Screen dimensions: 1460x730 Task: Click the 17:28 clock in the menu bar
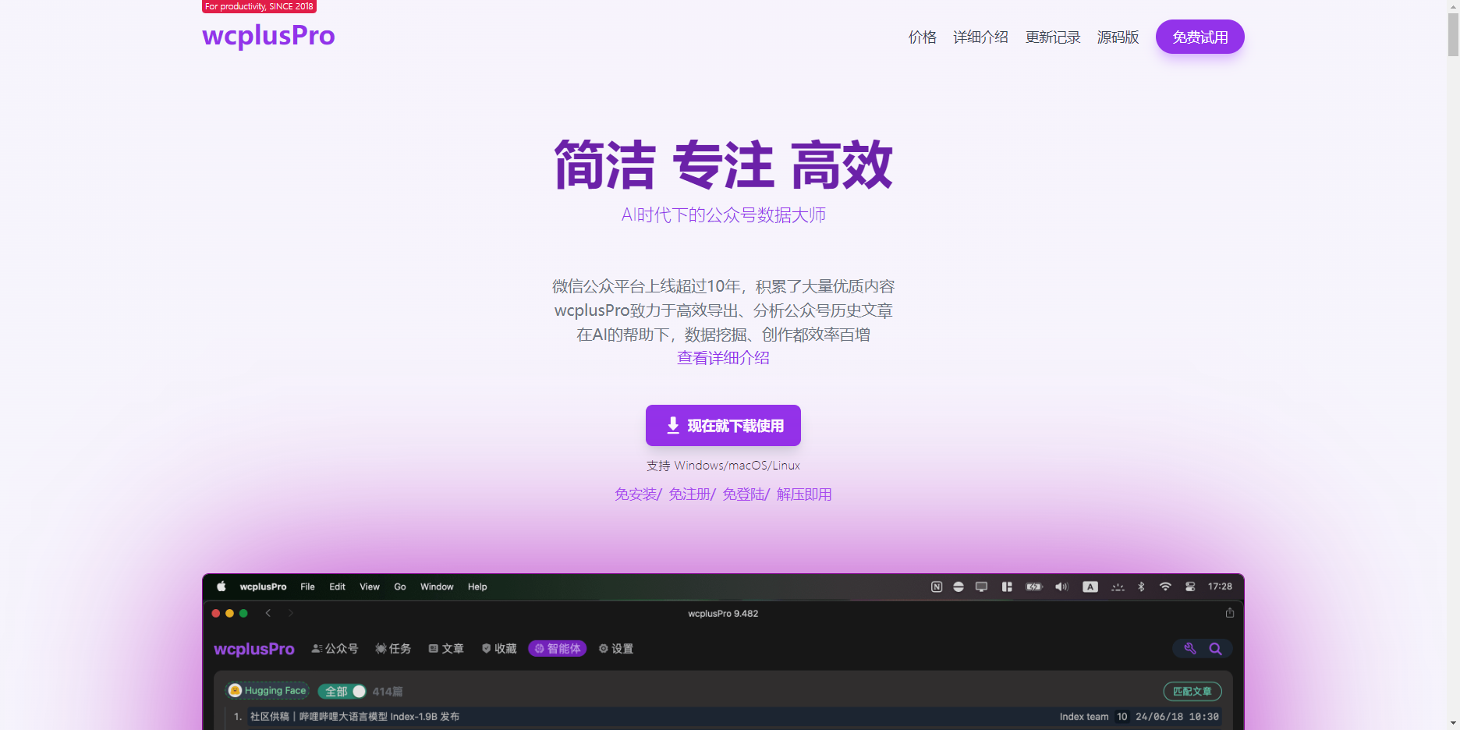pyautogui.click(x=1220, y=586)
